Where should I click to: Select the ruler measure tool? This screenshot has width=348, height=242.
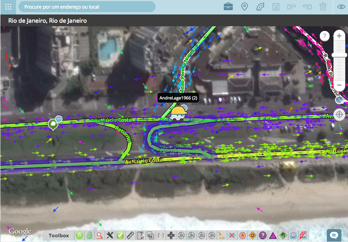[130, 235]
